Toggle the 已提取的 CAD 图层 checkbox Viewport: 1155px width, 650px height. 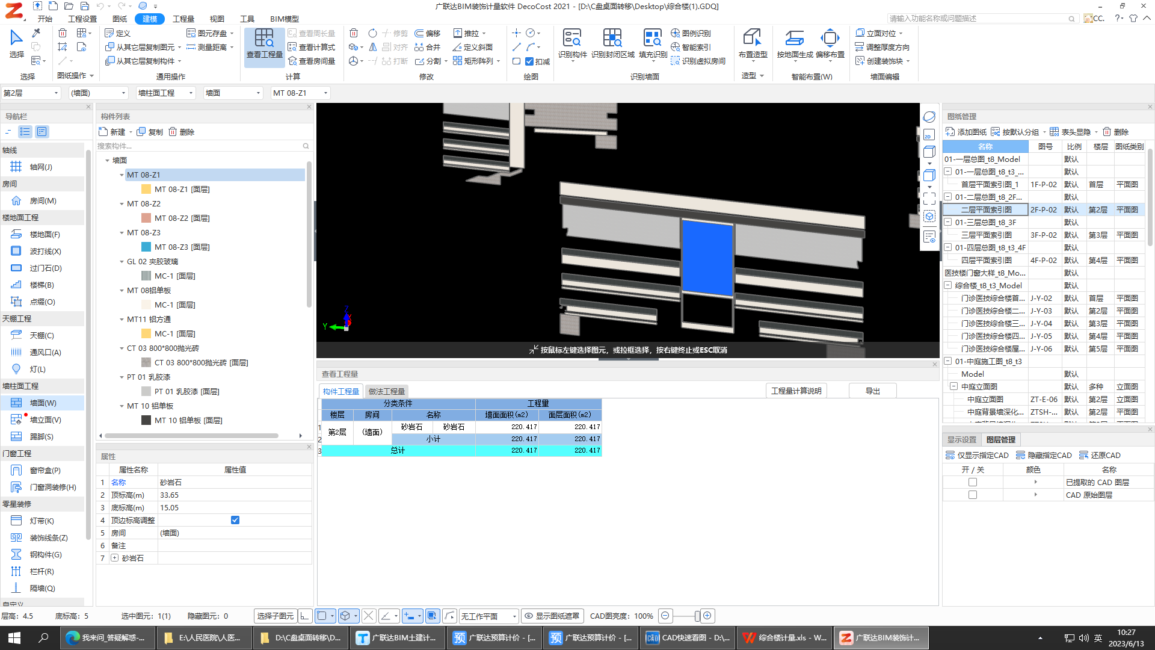973,482
